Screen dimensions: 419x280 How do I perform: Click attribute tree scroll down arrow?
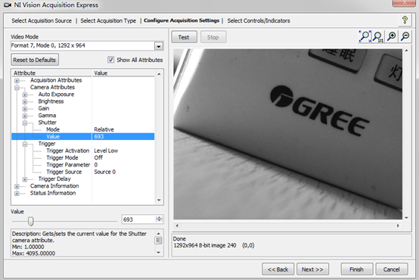(x=159, y=200)
